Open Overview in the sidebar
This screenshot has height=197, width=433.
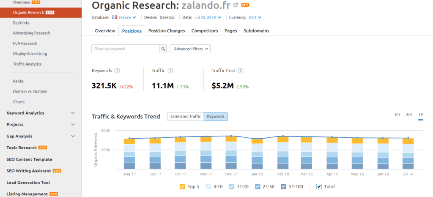tap(22, 2)
